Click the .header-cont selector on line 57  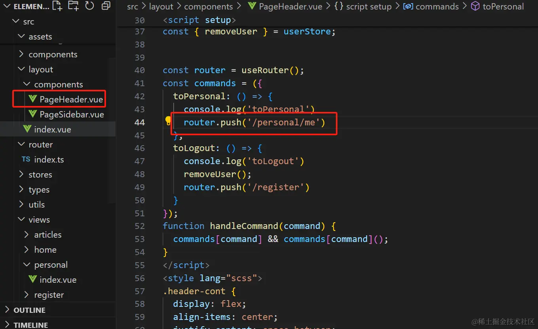[x=194, y=291]
